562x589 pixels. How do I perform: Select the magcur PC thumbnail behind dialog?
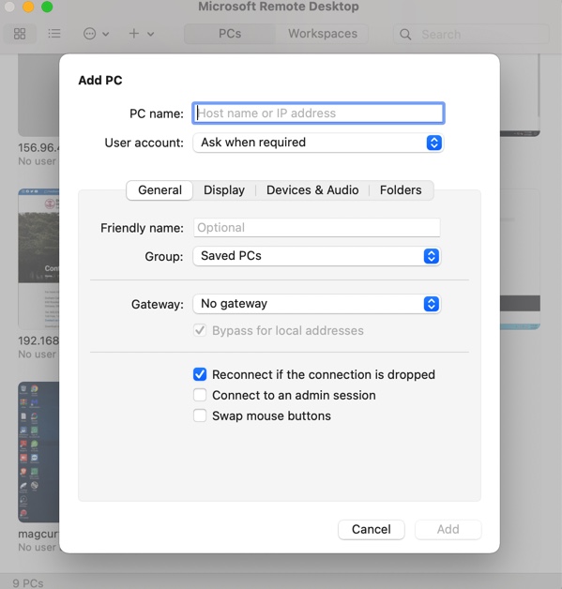38,452
